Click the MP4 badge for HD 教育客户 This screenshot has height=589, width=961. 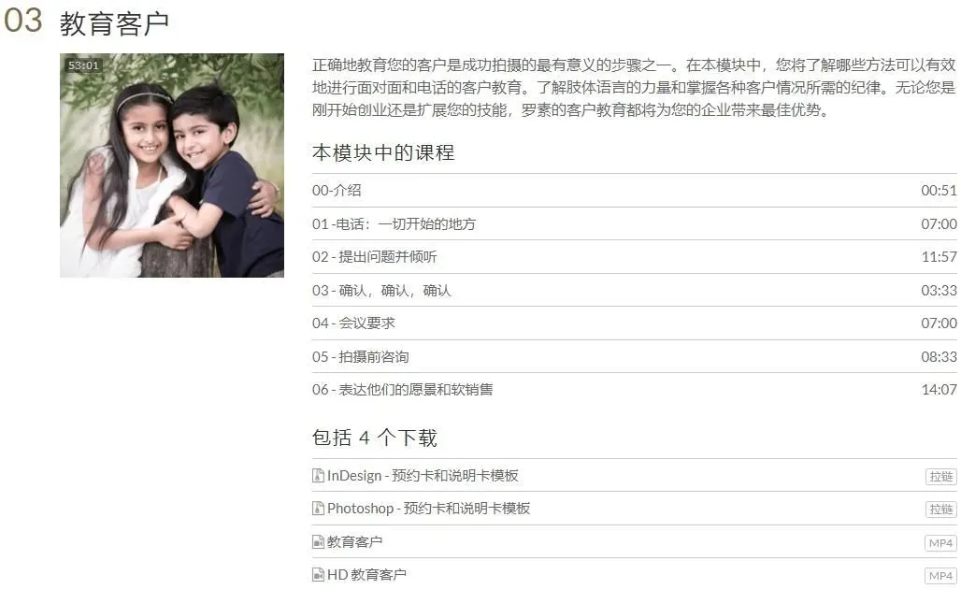(x=940, y=576)
